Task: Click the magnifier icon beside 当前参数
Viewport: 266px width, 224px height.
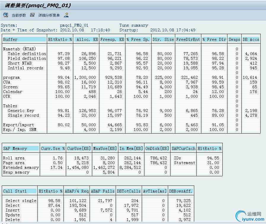Action: point(6,15)
